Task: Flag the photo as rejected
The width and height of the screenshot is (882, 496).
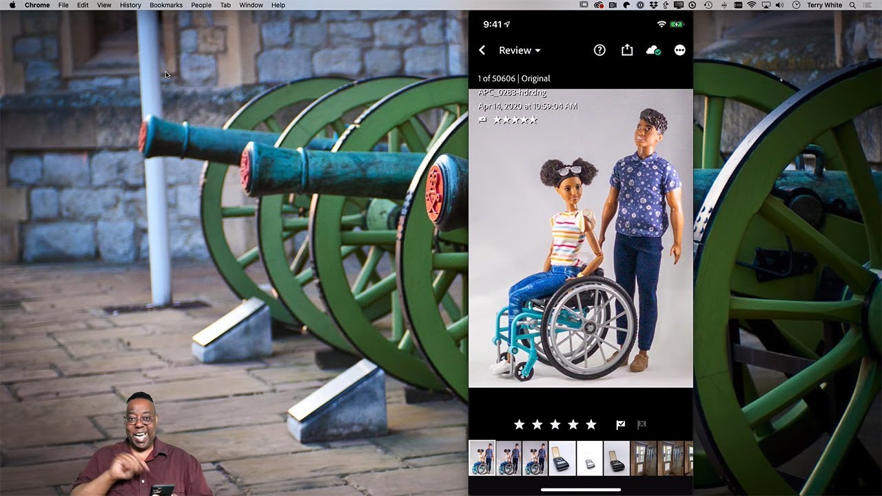Action: tap(642, 425)
